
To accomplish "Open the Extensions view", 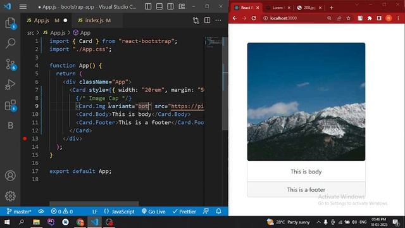I will 10,105.
